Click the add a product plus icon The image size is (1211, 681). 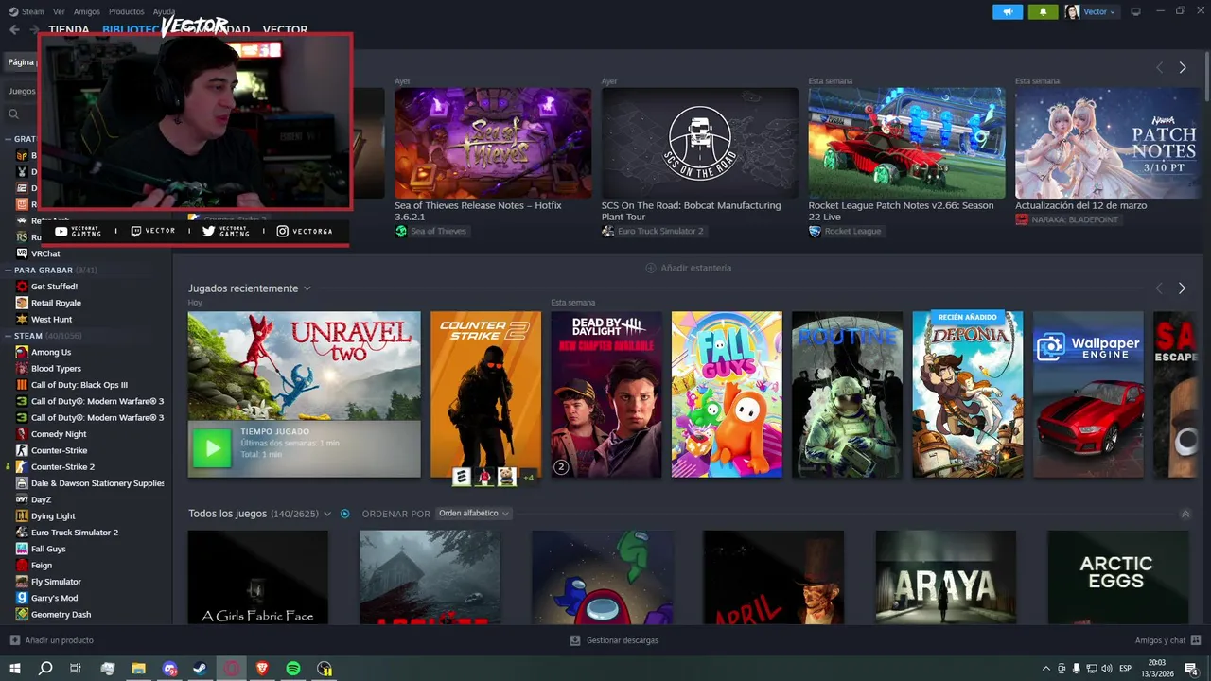point(14,640)
